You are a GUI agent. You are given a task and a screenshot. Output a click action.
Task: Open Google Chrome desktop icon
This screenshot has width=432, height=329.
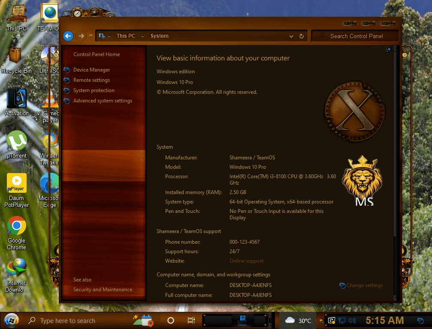point(17,233)
